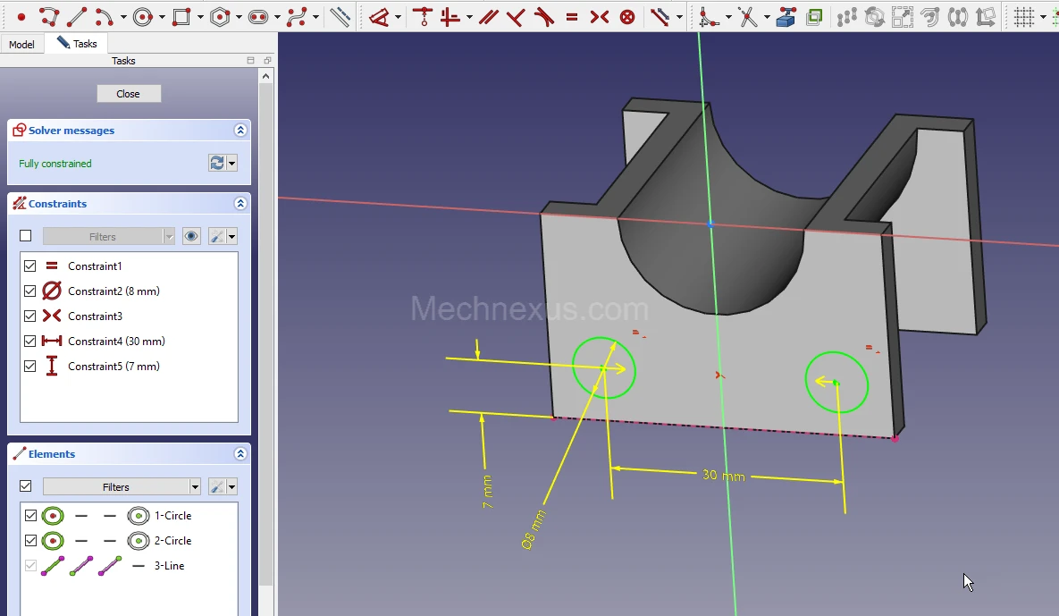Select the create line tool
Image resolution: width=1059 pixels, height=616 pixels.
[x=77, y=17]
